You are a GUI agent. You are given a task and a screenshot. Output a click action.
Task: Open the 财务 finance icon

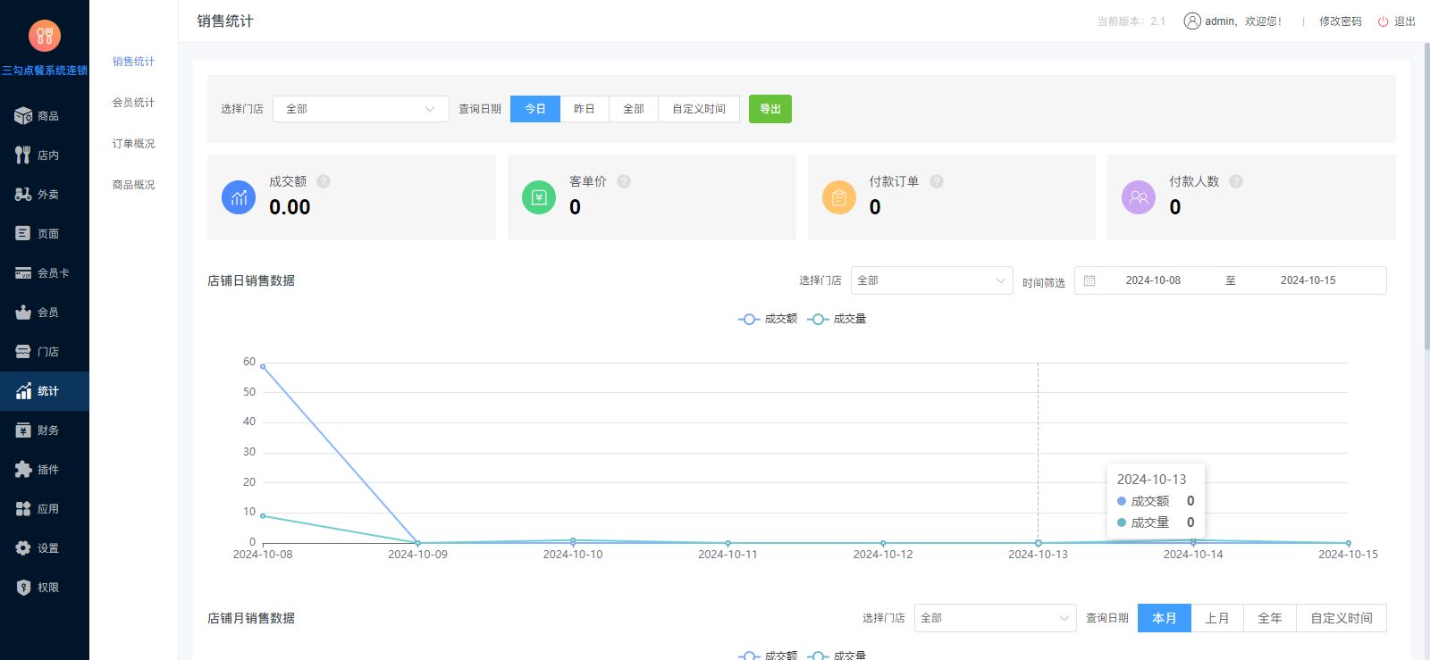[x=23, y=430]
